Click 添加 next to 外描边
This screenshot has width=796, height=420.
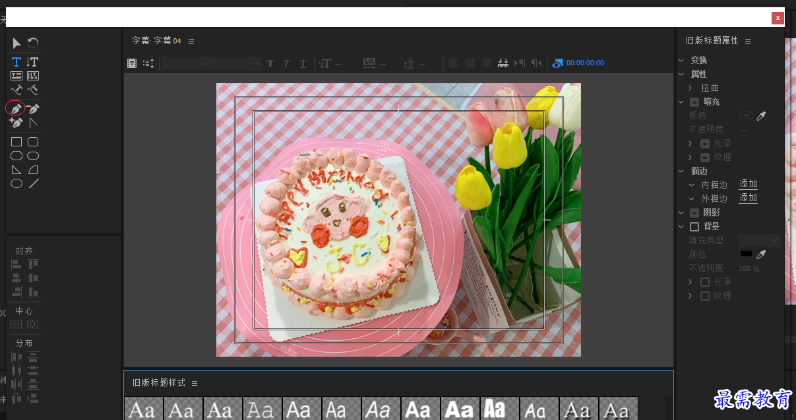coord(749,198)
